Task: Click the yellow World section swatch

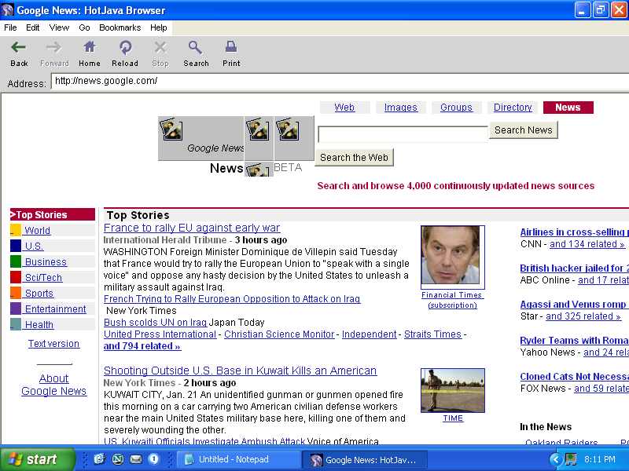Action: point(16,230)
